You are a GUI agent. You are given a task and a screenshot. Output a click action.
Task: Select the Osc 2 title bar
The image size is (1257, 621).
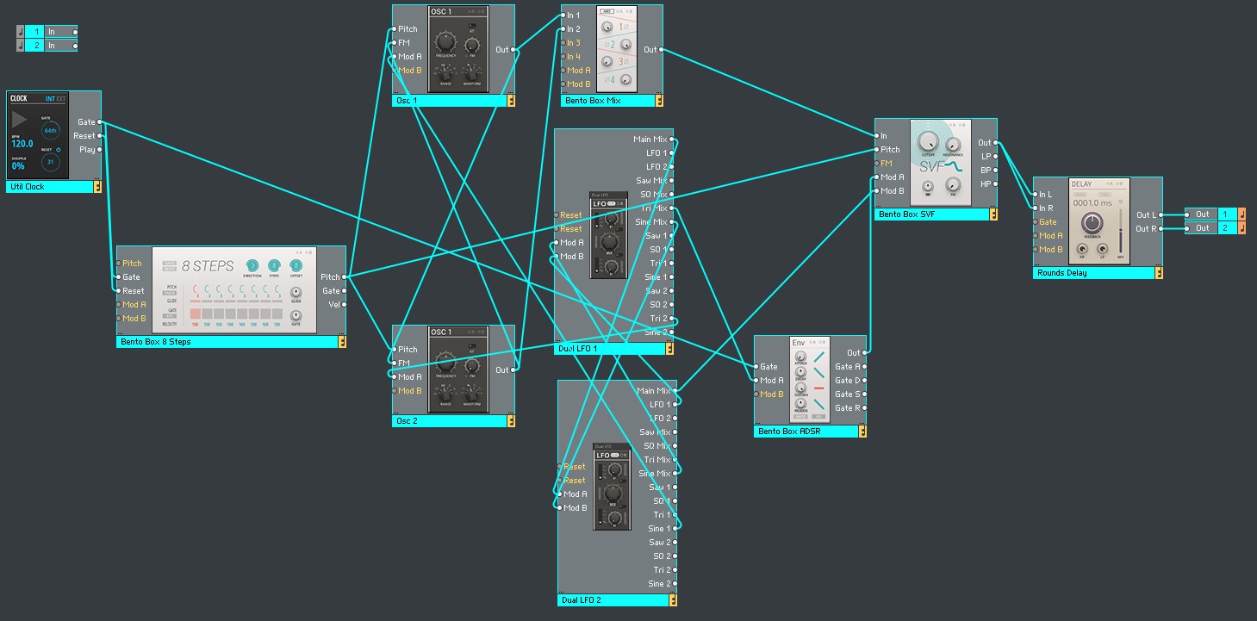(x=450, y=421)
